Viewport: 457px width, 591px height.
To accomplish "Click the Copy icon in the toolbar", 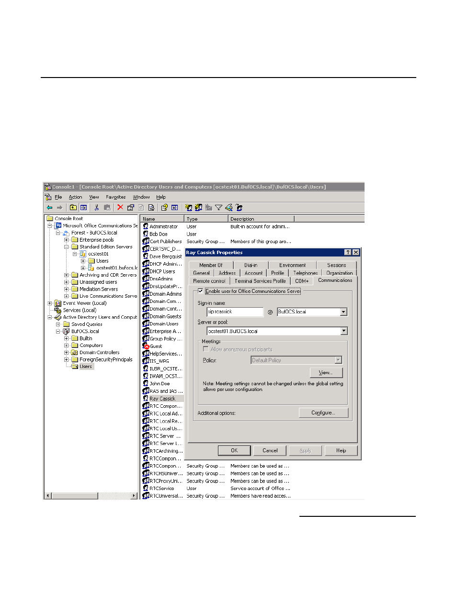I will tap(107, 208).
